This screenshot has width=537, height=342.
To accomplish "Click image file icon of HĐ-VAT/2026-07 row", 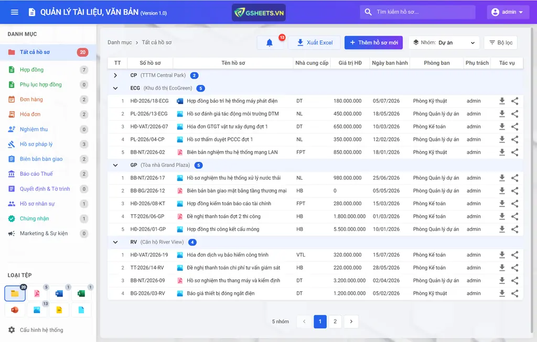I will click(x=180, y=127).
